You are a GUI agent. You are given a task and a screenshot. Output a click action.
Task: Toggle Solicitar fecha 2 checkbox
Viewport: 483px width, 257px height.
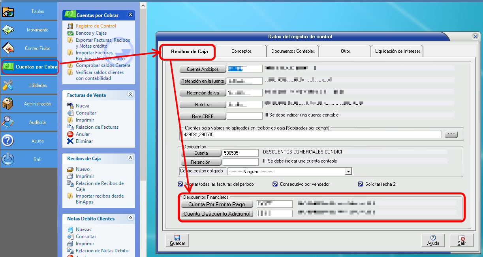(x=360, y=184)
